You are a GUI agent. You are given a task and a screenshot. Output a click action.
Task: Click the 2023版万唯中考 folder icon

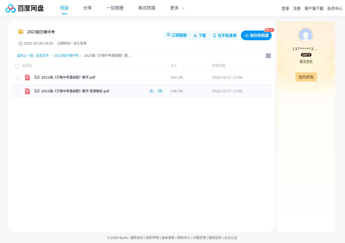pyautogui.click(x=21, y=32)
